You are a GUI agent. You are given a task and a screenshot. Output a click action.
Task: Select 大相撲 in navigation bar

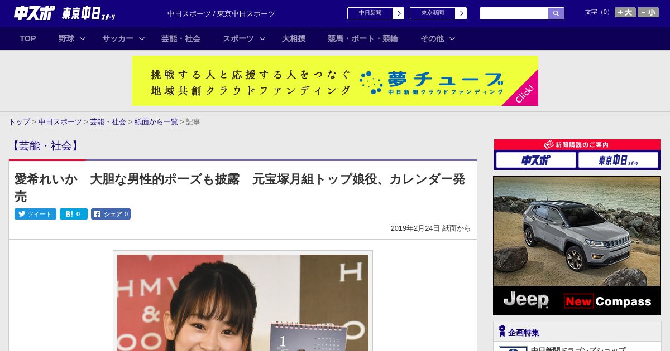(x=294, y=38)
